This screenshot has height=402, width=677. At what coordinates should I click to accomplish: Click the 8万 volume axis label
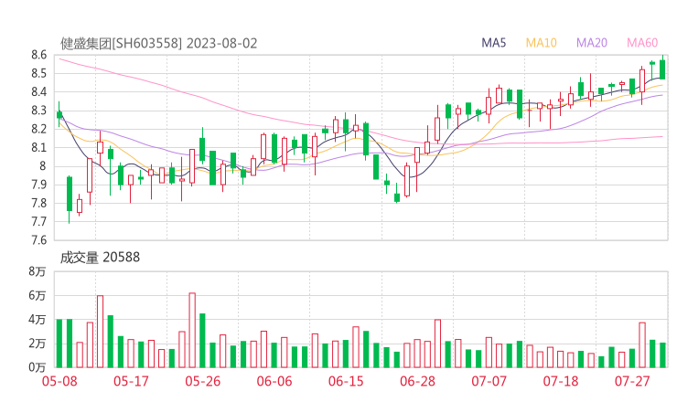pyautogui.click(x=38, y=271)
